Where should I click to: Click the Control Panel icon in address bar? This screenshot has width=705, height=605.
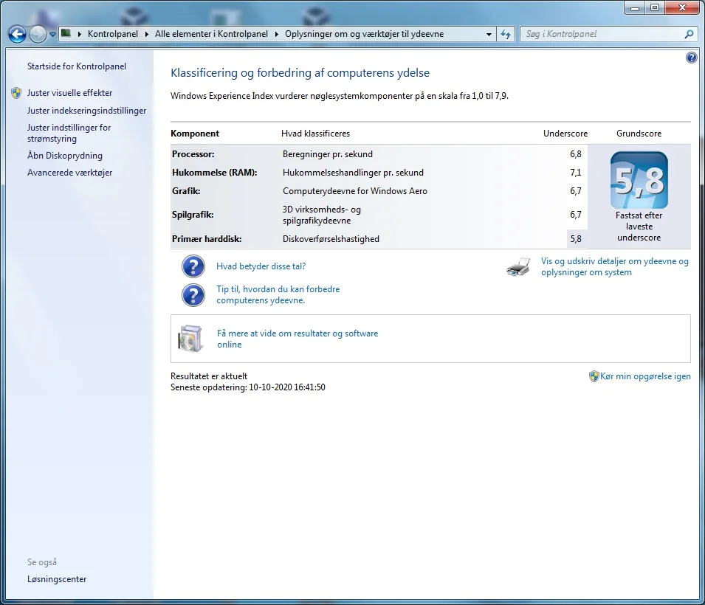click(x=66, y=33)
